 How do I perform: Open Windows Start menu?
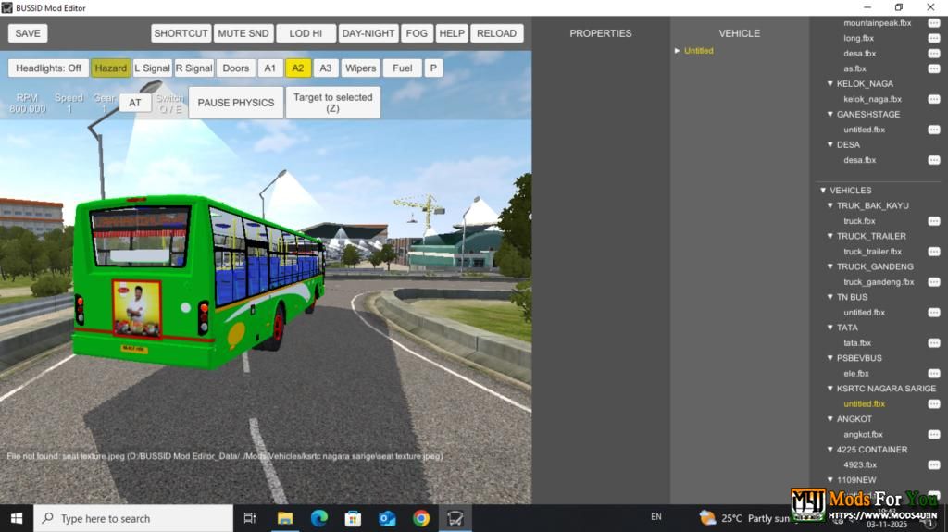click(x=17, y=518)
